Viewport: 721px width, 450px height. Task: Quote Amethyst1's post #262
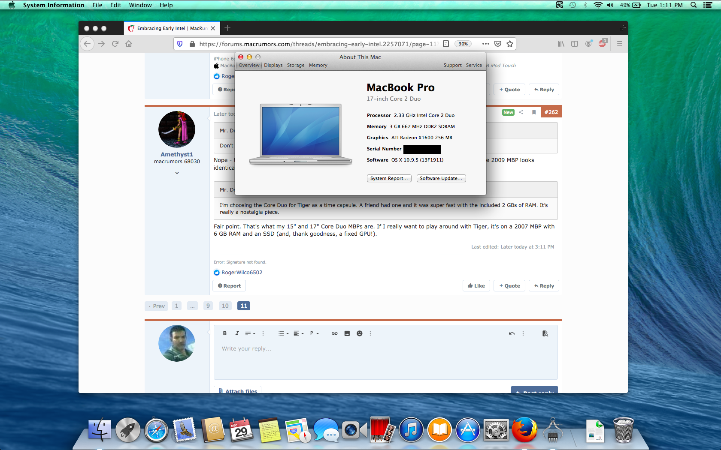point(509,286)
